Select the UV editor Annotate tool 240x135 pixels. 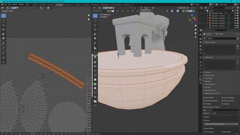click(x=3, y=43)
